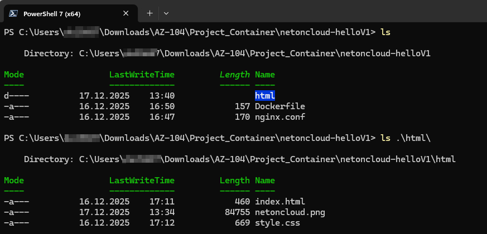Click the highlighted html directory name

265,95
